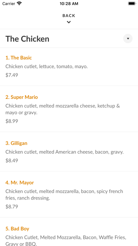138x246 pixels.
Task: Tap The Basic's $7.49 price
Action: click(12, 75)
